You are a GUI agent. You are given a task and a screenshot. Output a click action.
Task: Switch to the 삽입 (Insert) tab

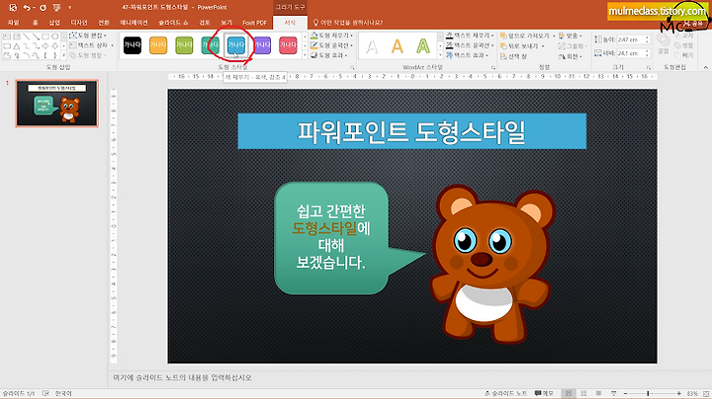(54, 23)
